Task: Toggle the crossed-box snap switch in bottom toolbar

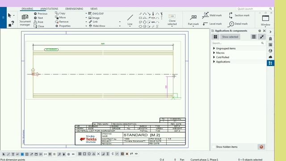Action: pyautogui.click(x=80, y=154)
